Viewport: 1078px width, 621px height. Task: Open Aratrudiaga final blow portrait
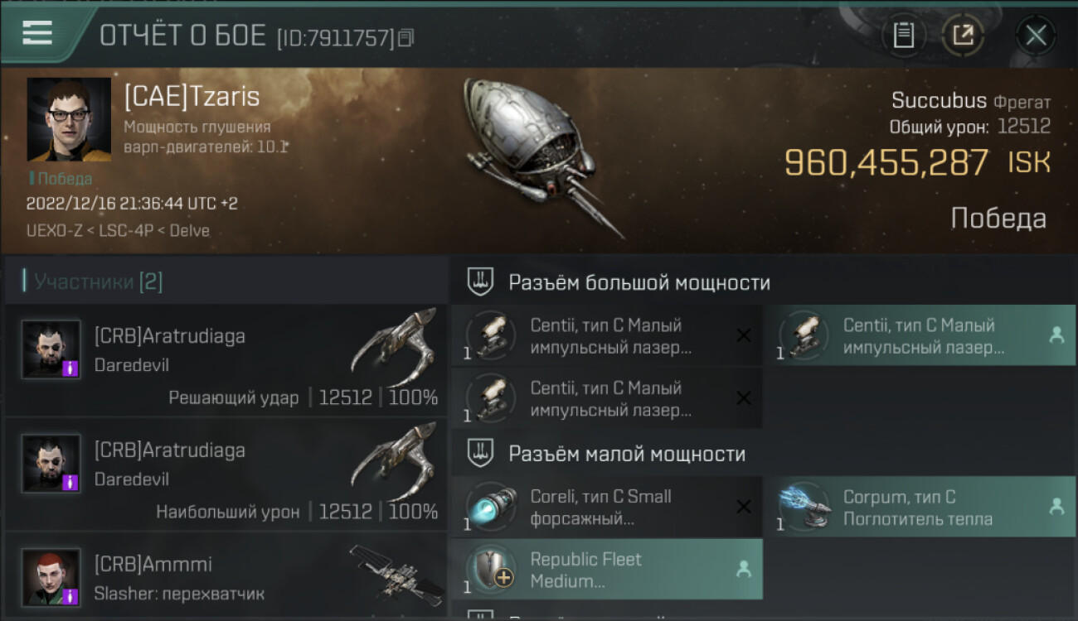(51, 349)
